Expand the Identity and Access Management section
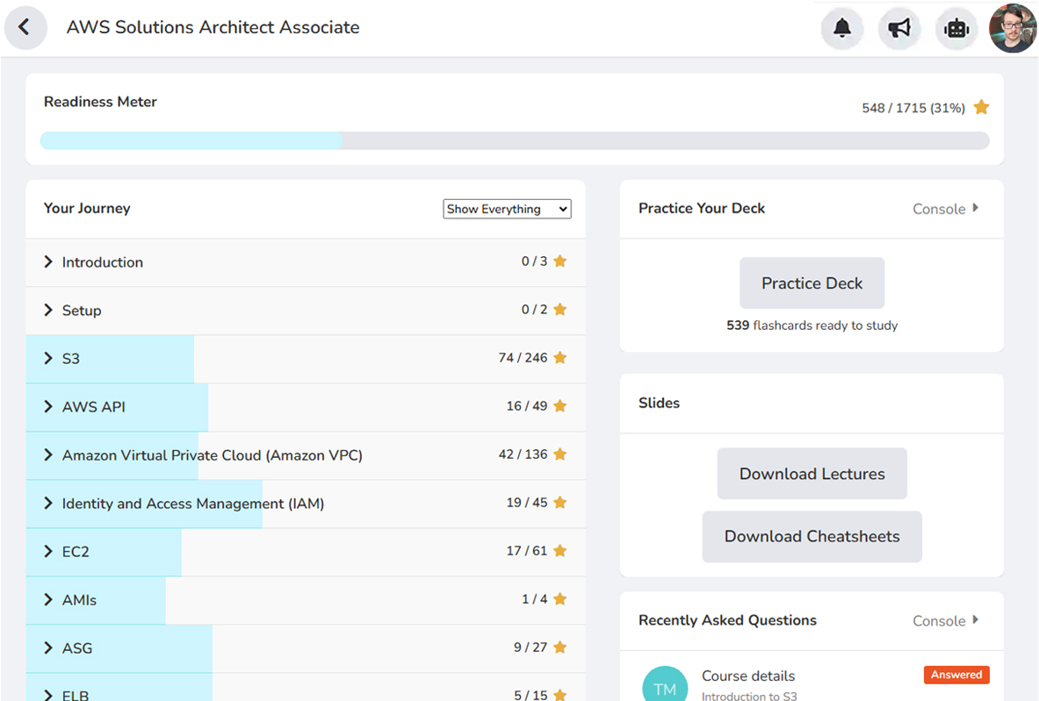 [x=192, y=504]
